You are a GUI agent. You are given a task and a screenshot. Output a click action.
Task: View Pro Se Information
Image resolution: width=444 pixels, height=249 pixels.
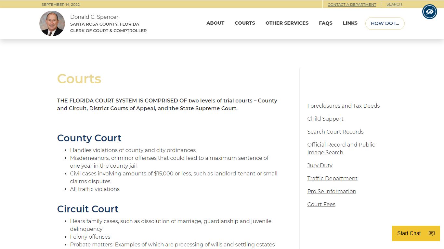coord(332,191)
